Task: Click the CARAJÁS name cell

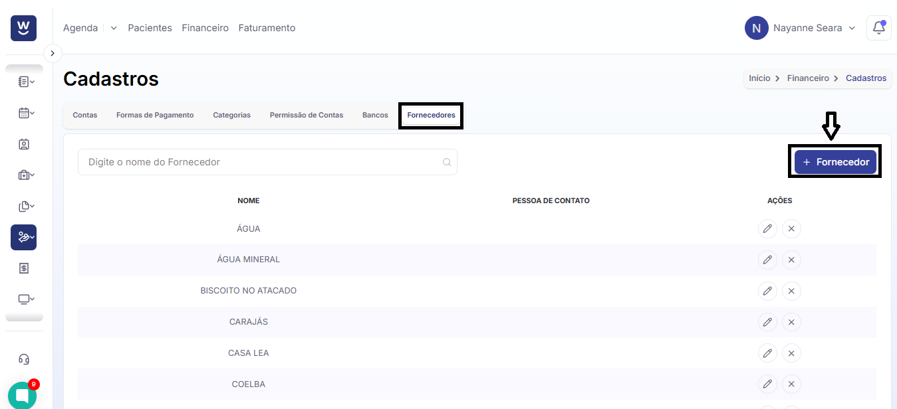Action: click(x=249, y=322)
